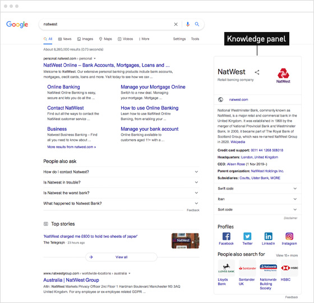Expand the Iban section
The height and width of the screenshot is (303, 314).
[257, 199]
